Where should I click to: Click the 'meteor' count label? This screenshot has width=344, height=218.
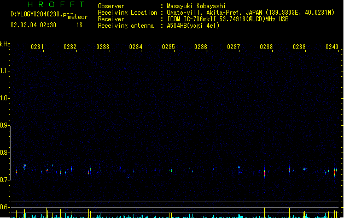pyautogui.click(x=78, y=17)
